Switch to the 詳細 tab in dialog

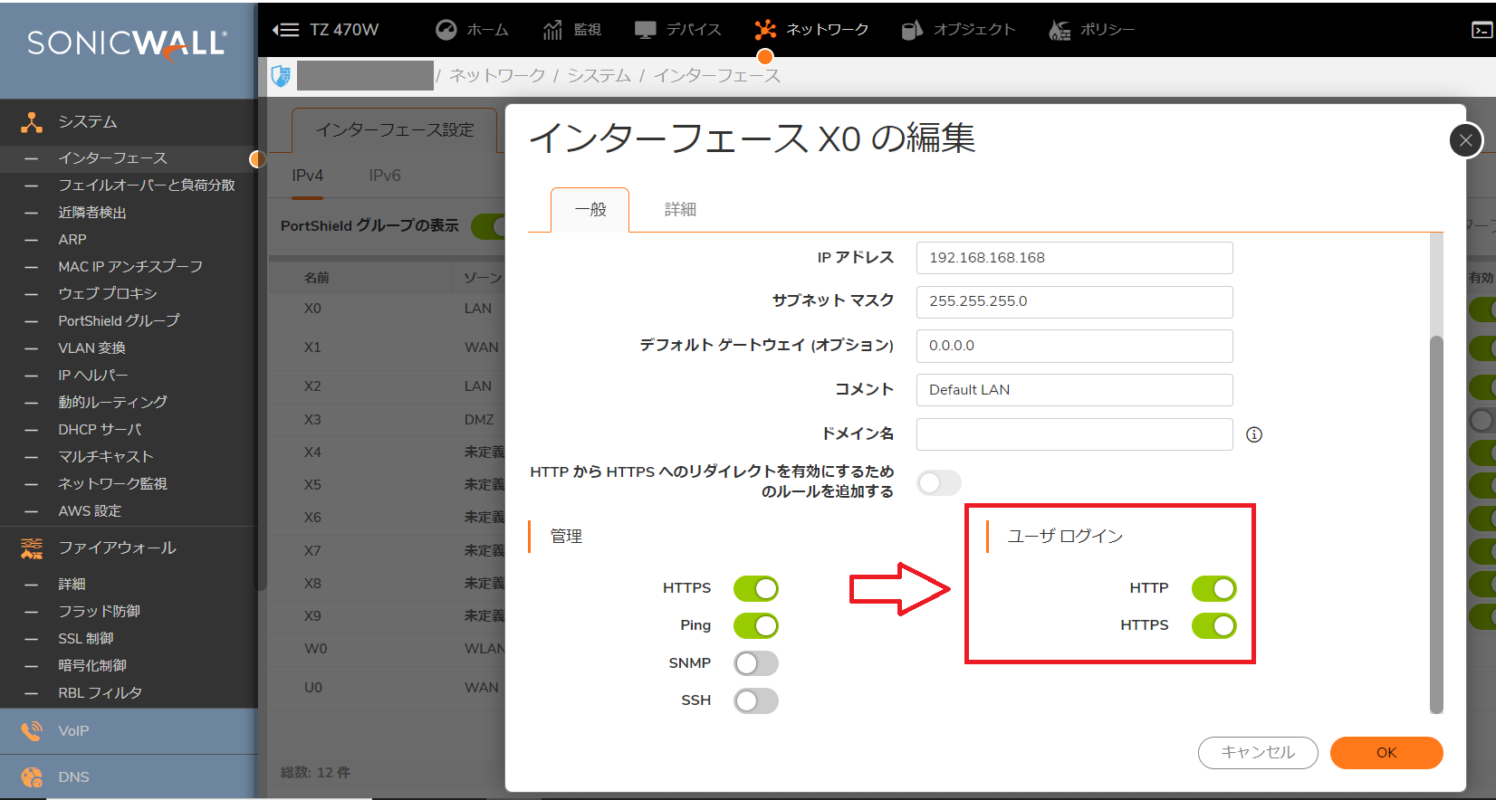pyautogui.click(x=680, y=210)
